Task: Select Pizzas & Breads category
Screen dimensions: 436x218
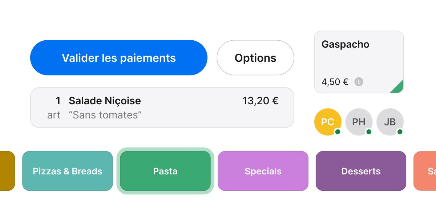Action: (x=67, y=171)
